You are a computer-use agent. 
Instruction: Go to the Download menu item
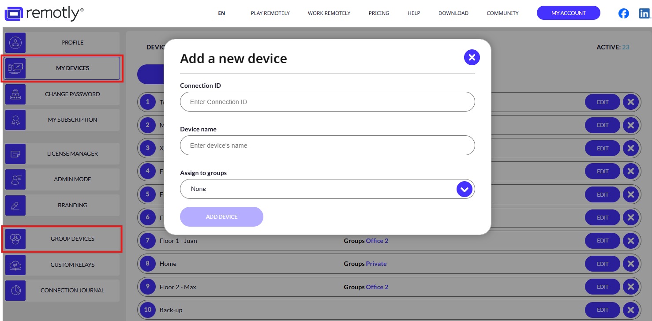pos(453,13)
